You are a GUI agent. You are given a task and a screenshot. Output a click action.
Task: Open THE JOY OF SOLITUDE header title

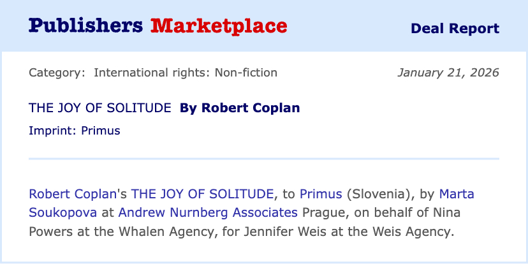(99, 108)
